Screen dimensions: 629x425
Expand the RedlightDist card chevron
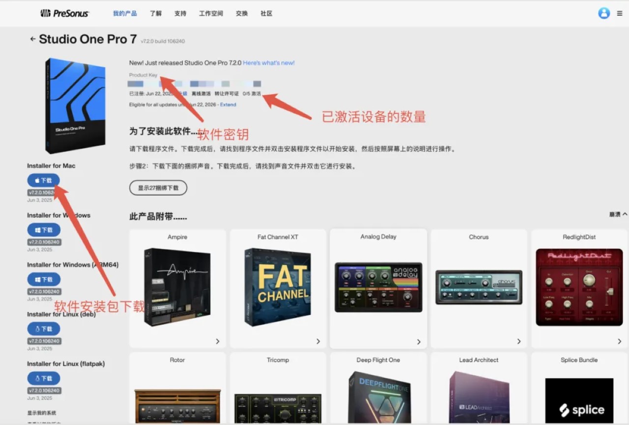tap(620, 341)
